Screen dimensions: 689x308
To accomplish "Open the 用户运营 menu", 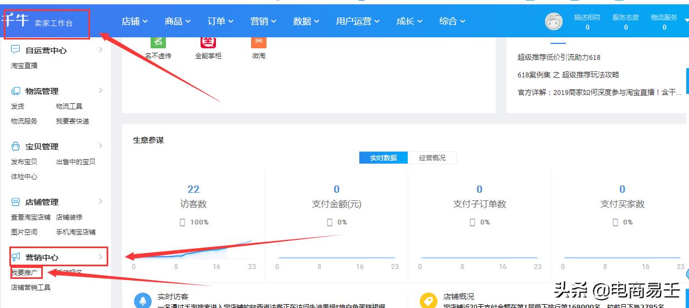I will coord(358,21).
